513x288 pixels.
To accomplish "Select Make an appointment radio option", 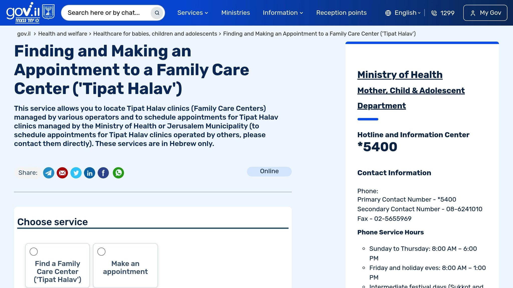I will pos(101,251).
